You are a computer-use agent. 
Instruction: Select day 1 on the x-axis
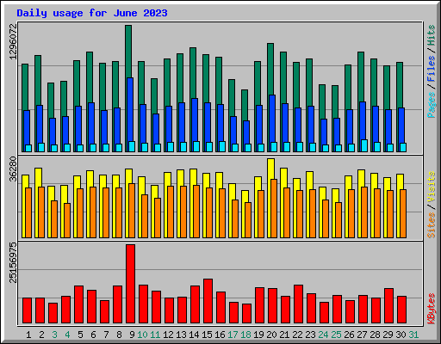coord(28,335)
